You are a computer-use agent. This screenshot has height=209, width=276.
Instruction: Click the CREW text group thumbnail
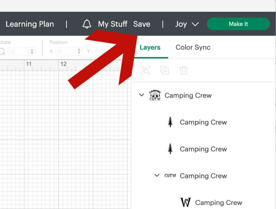point(170,176)
